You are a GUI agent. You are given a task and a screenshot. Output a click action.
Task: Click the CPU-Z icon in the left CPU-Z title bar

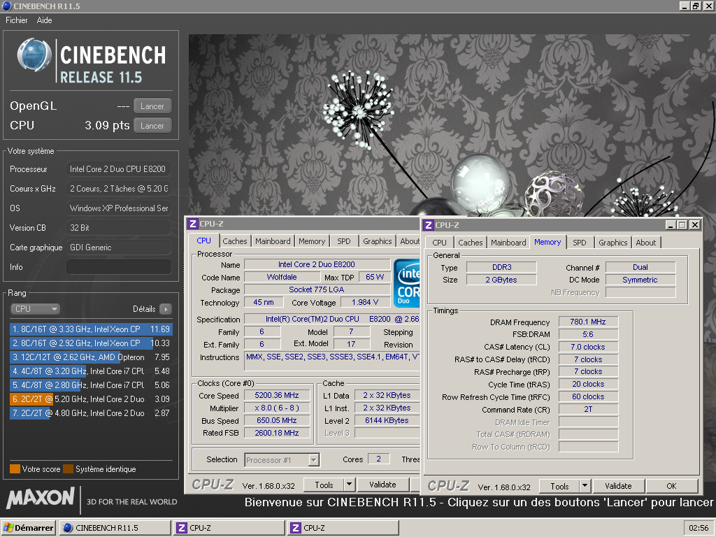pyautogui.click(x=193, y=224)
